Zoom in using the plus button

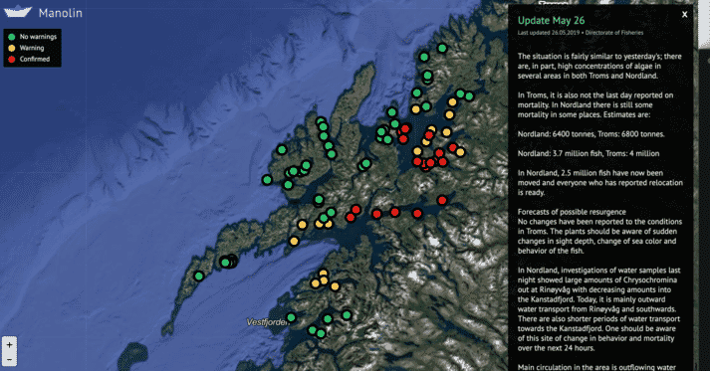coord(9,345)
